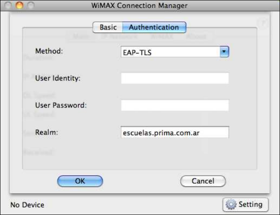This screenshot has height=215, width=280.
Task: Dismiss the dialog with Cancel
Action: tap(203, 181)
